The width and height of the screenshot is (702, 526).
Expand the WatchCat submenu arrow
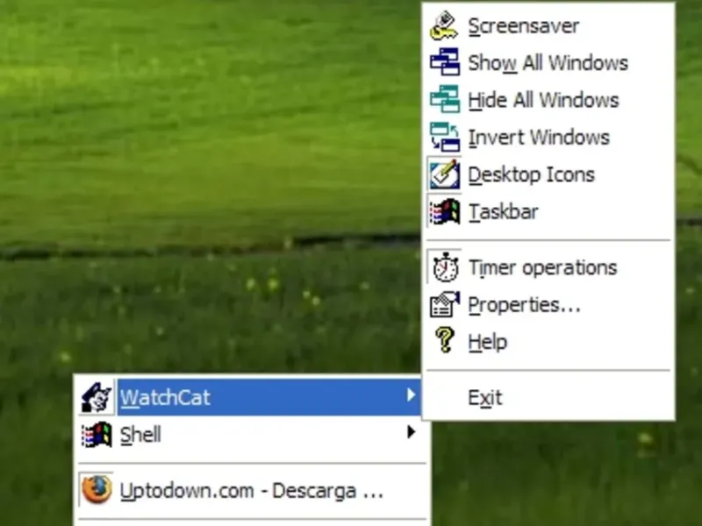tap(411, 394)
